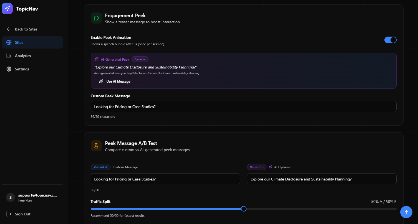
Task: Toggle Enable Peek Animation off
Action: pyautogui.click(x=390, y=40)
